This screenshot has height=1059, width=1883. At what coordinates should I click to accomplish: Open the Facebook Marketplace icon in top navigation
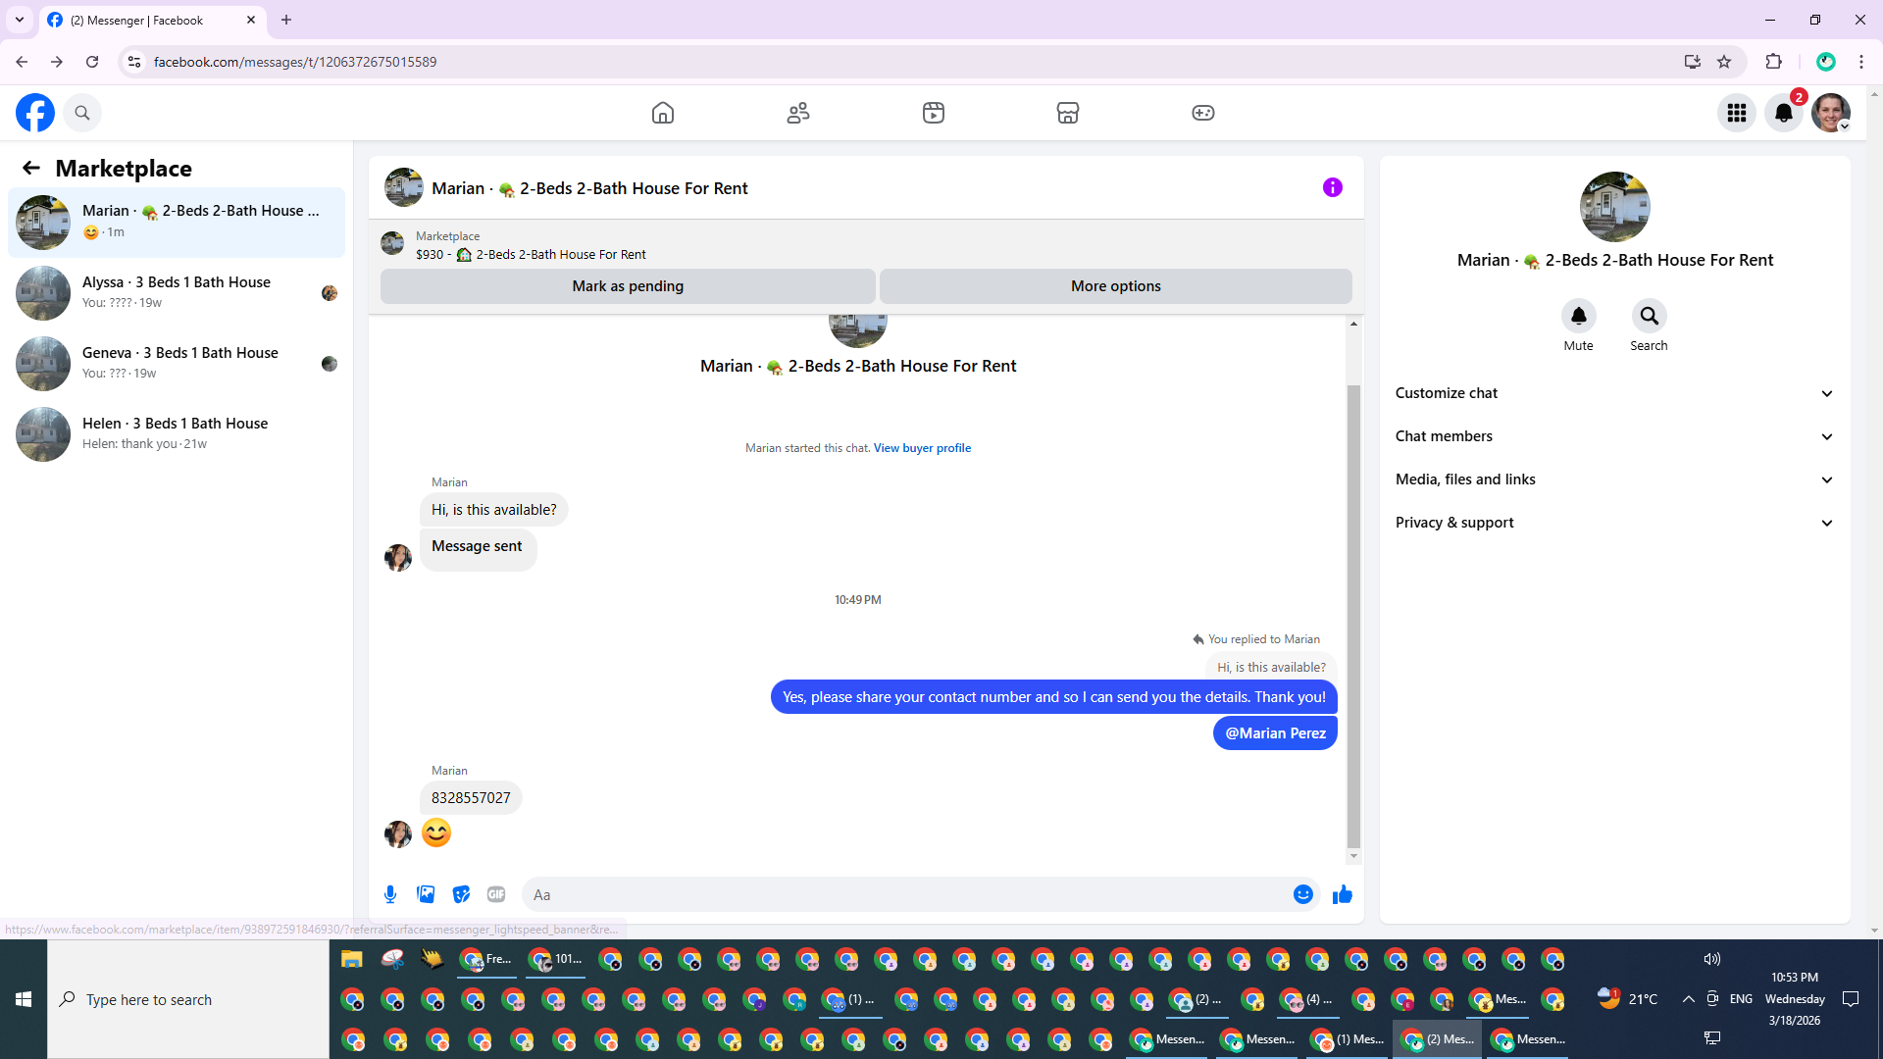click(x=1068, y=113)
